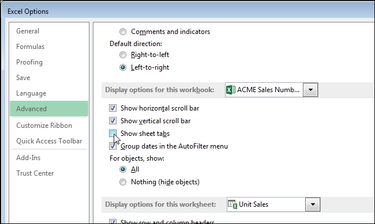375x224 pixels.
Task: Expand the workbook selection dropdown arrow
Action: point(310,90)
